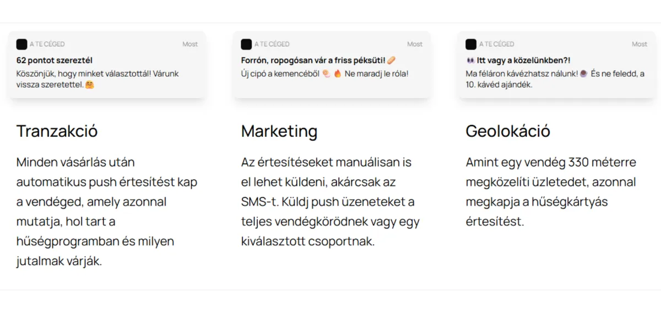Click the coffee emoji after 'kávézhatsz nálunk!'

pyautogui.click(x=583, y=73)
